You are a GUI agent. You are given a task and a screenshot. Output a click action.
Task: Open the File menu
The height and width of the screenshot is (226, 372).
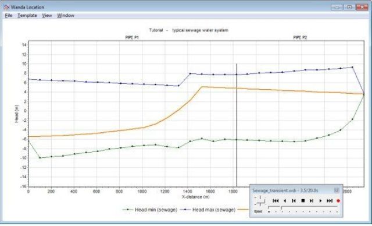[9, 16]
